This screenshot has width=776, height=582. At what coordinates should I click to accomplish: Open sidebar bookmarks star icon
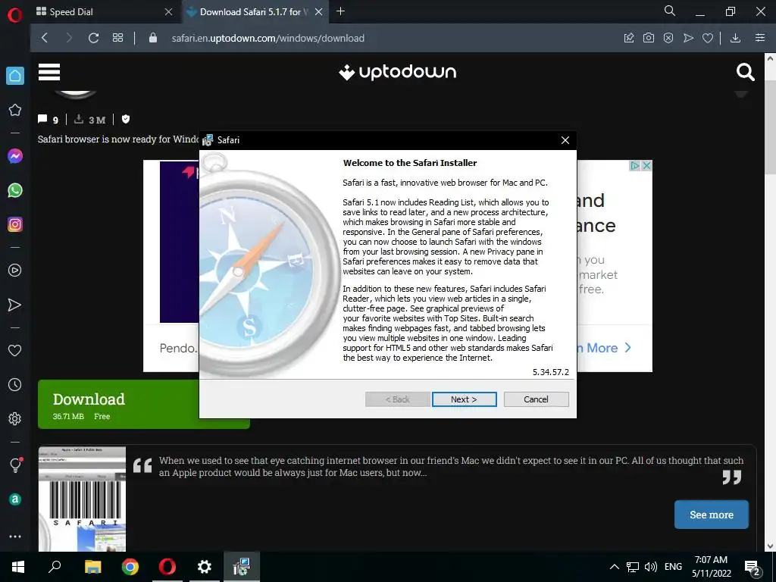coord(15,110)
